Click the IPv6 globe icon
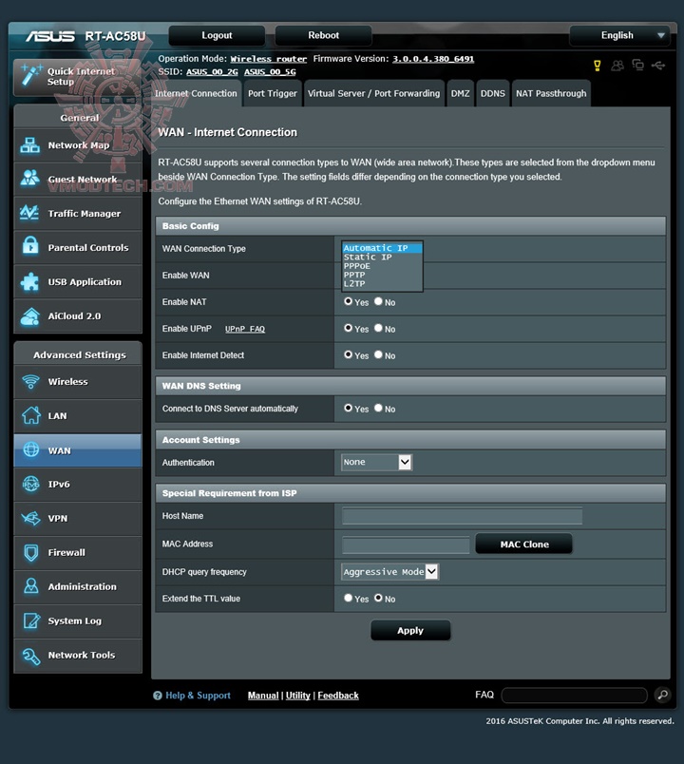684x764 pixels. (x=31, y=484)
